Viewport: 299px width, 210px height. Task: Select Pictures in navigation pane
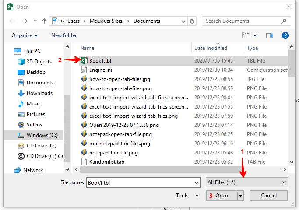coord(31,114)
